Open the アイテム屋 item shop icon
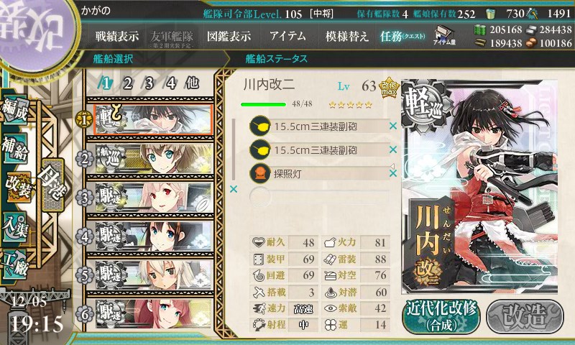The width and height of the screenshot is (575, 345). click(x=444, y=35)
